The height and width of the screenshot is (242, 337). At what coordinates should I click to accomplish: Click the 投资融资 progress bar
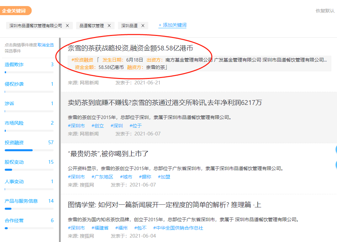coord(29,150)
